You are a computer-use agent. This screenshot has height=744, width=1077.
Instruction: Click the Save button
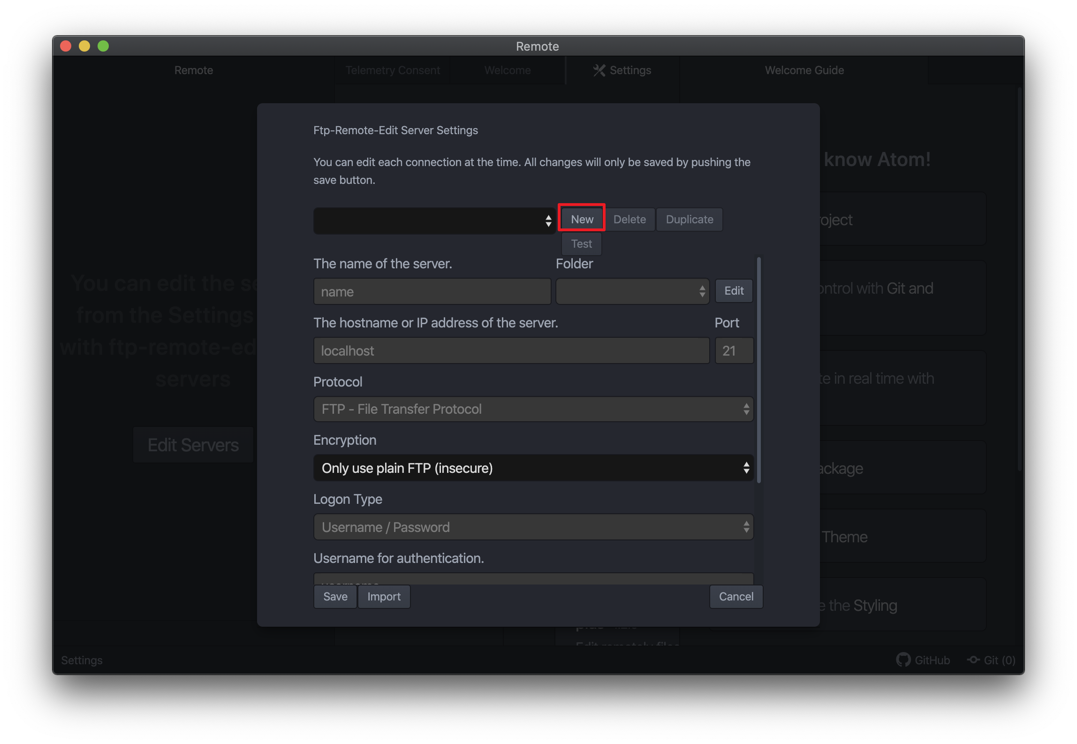point(335,596)
